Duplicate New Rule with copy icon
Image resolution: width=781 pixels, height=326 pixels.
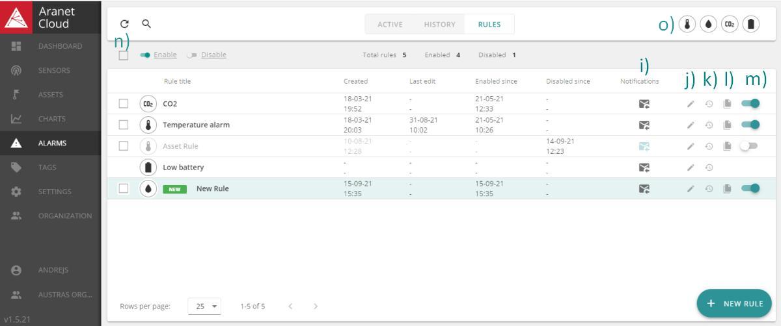pyautogui.click(x=728, y=188)
